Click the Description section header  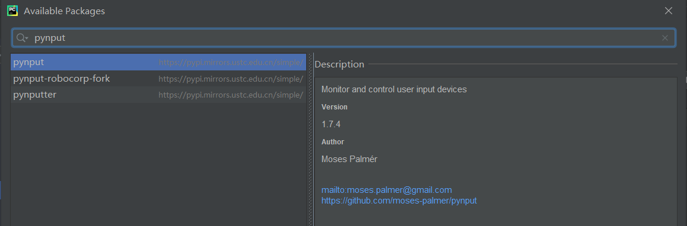click(x=339, y=64)
